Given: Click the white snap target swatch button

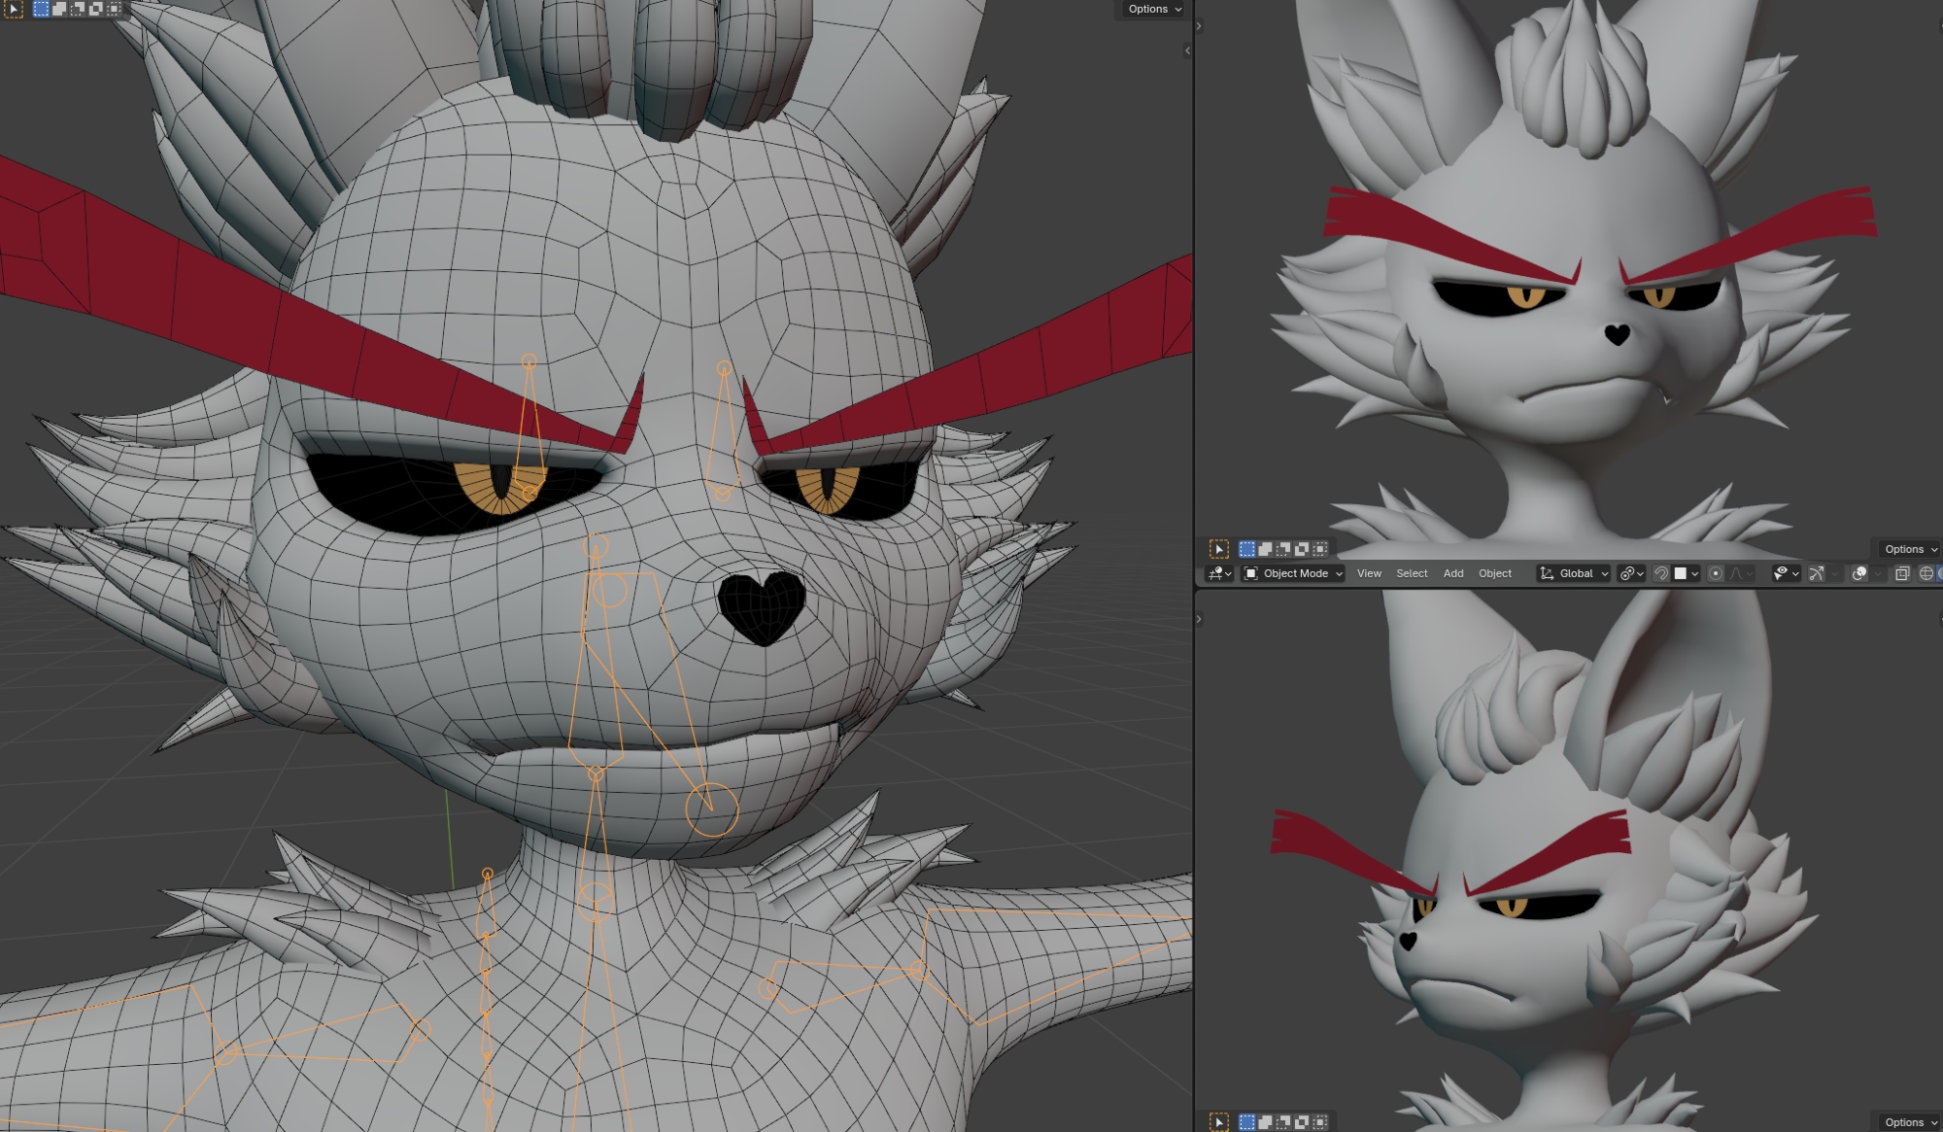Looking at the screenshot, I should tap(1681, 573).
